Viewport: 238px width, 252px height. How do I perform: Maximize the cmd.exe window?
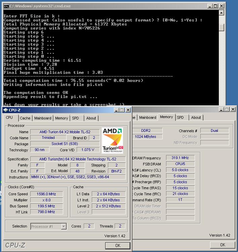215,6
